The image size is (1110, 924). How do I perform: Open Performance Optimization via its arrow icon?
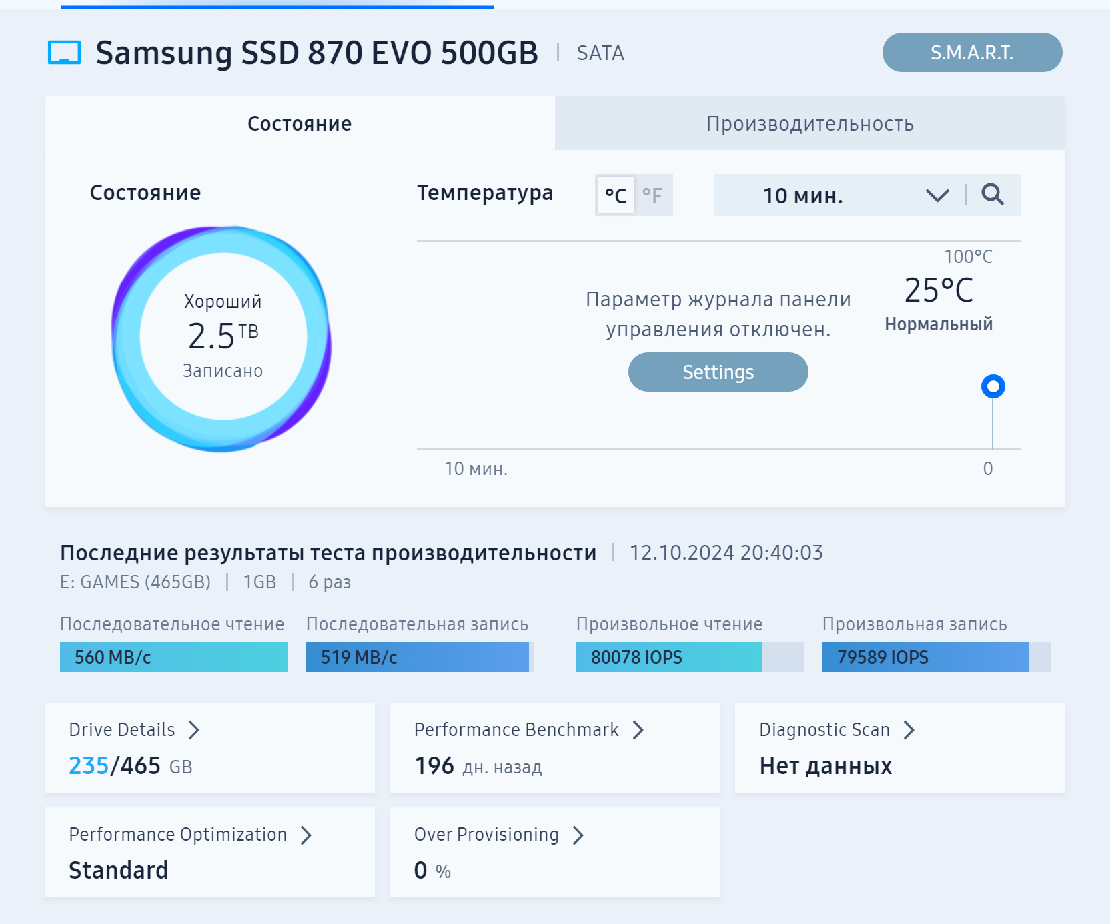306,835
